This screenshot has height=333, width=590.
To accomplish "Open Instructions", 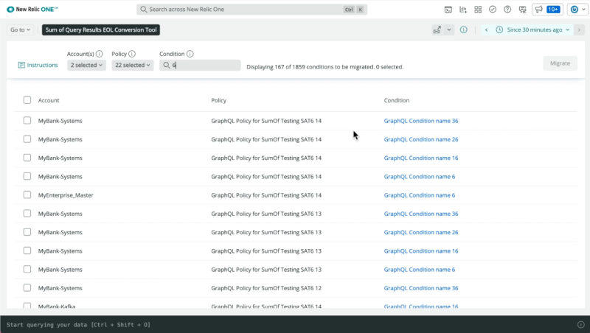I will point(38,65).
